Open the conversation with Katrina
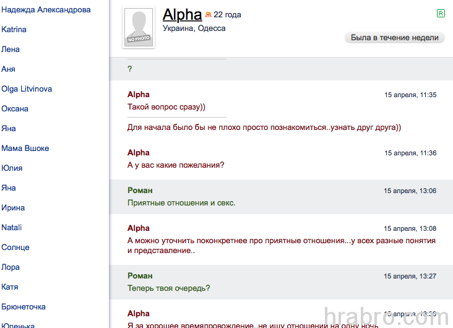Image resolution: width=453 pixels, height=328 pixels. (x=14, y=30)
